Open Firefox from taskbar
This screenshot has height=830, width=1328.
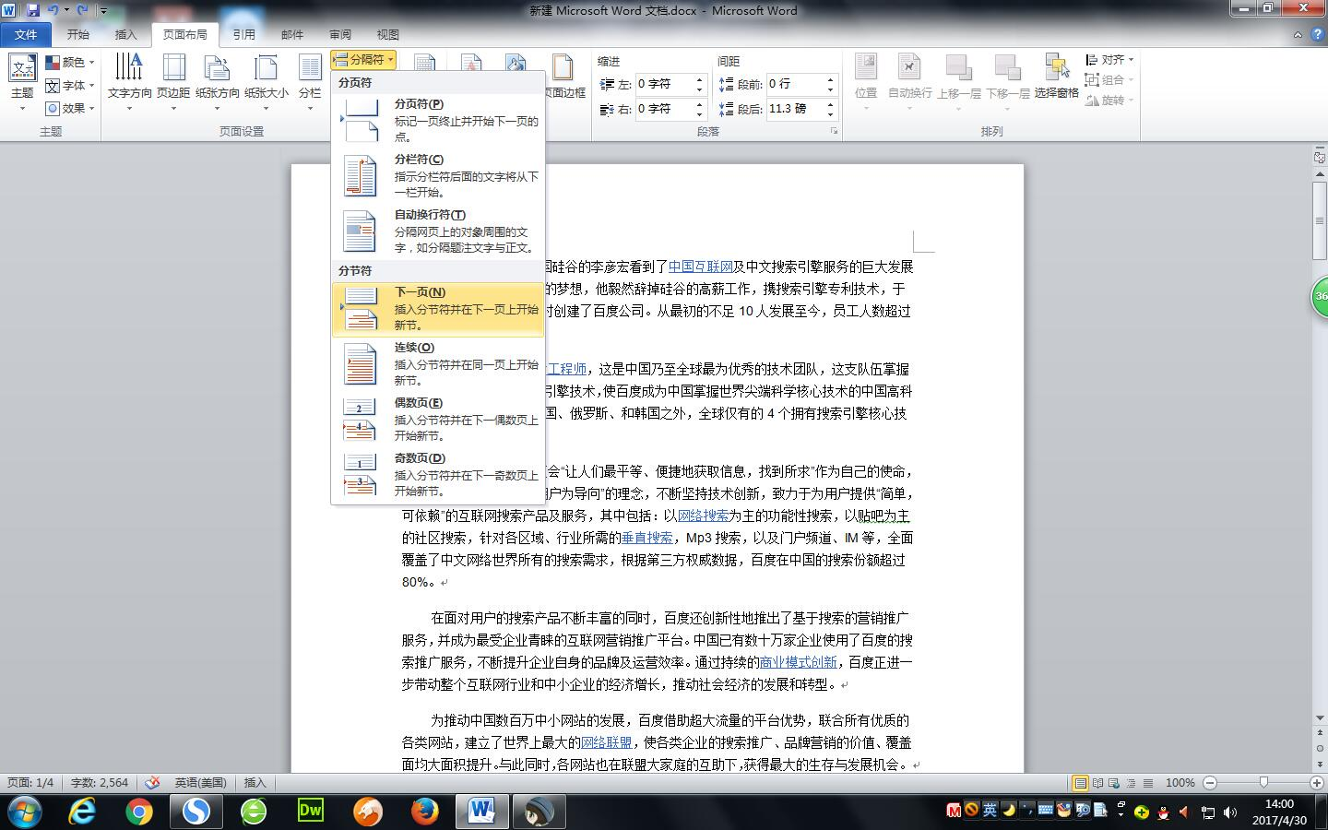click(x=425, y=811)
